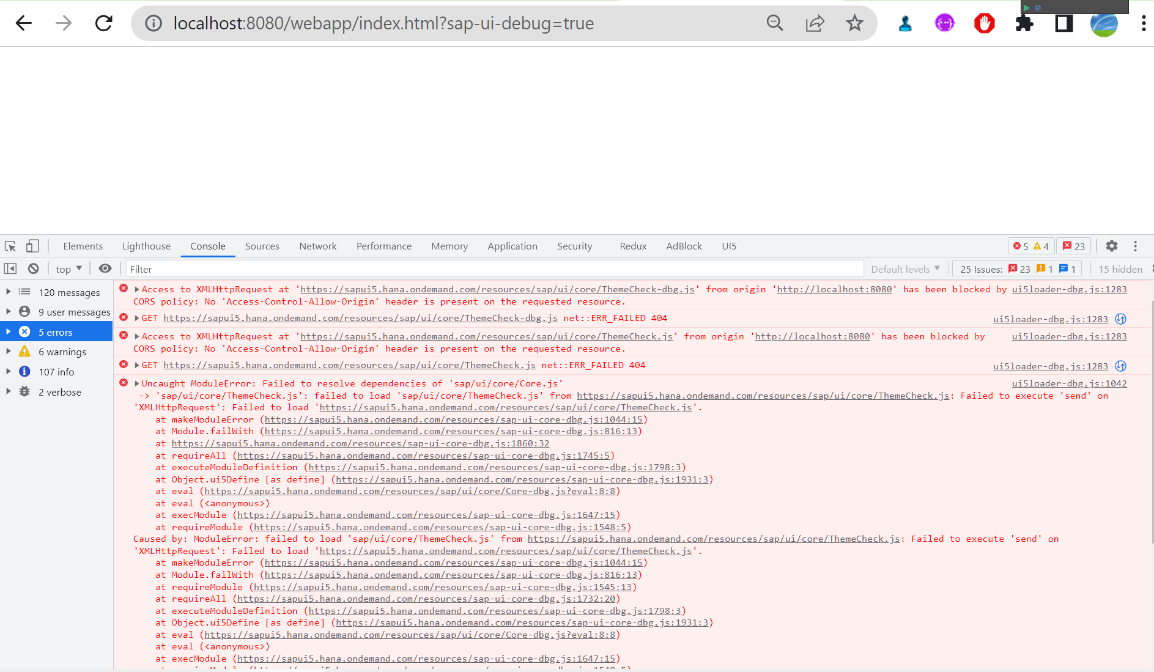Viewport: 1154px width, 672px height.
Task: Open the top JavaScript context dropdown
Action: [68, 269]
